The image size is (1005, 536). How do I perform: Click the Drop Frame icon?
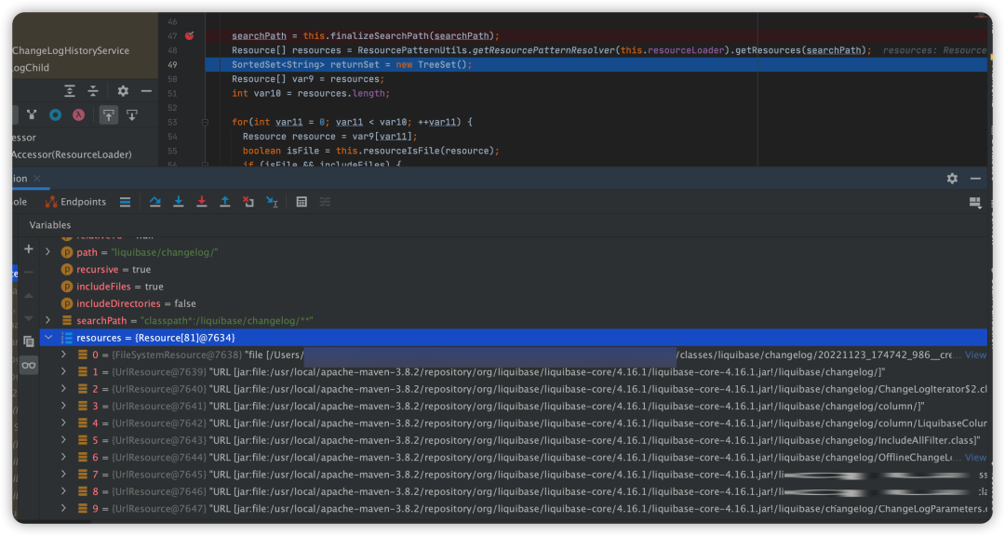pos(248,202)
